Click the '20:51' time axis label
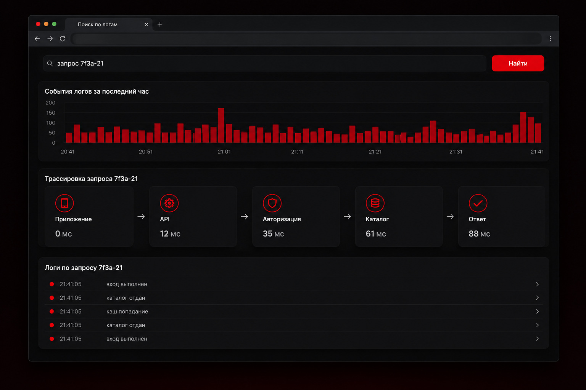The width and height of the screenshot is (586, 390). pos(146,152)
